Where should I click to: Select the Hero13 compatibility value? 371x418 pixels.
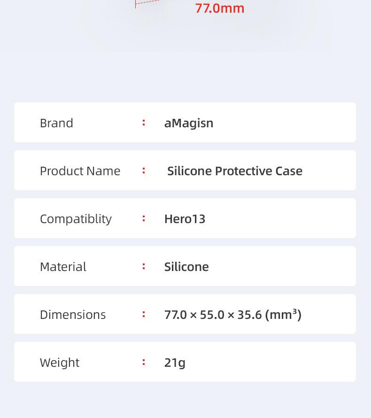(x=185, y=219)
